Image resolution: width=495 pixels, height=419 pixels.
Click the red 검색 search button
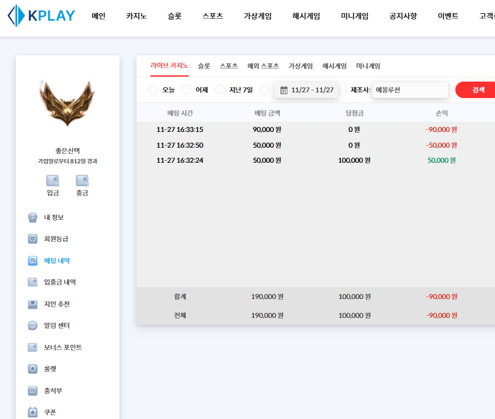(x=477, y=90)
